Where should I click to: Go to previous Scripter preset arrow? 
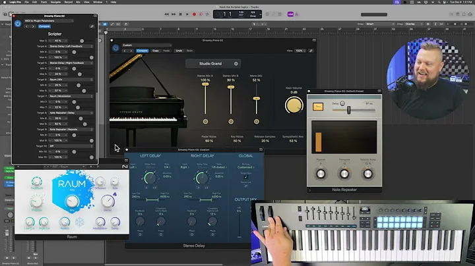(26, 26)
